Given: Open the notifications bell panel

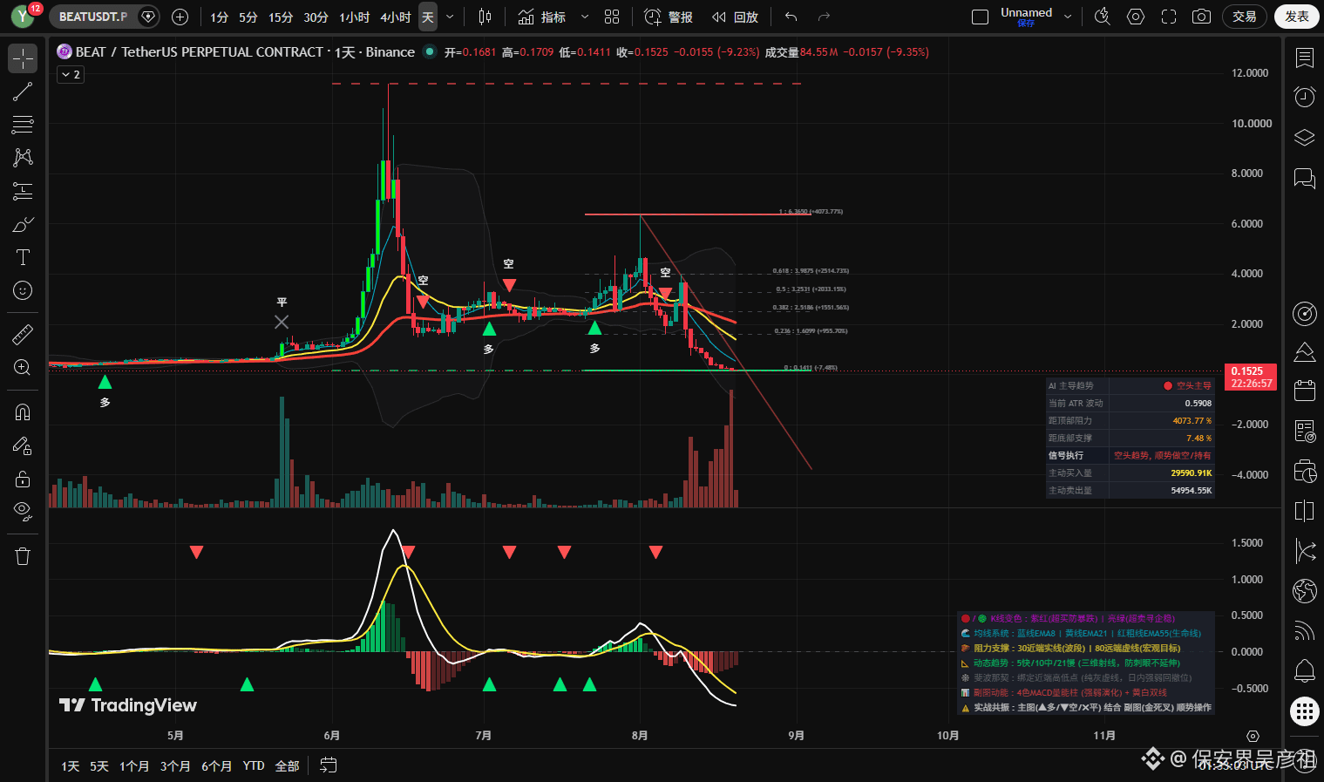Looking at the screenshot, I should pyautogui.click(x=1305, y=670).
